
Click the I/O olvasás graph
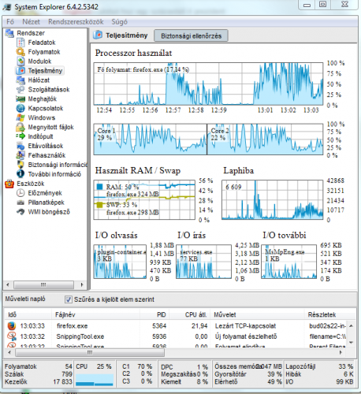click(120, 262)
